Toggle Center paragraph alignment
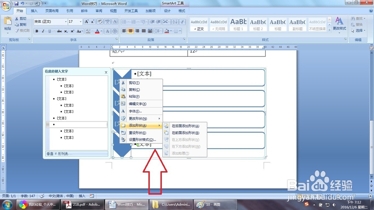This screenshot has width=374, height=210. (131, 31)
